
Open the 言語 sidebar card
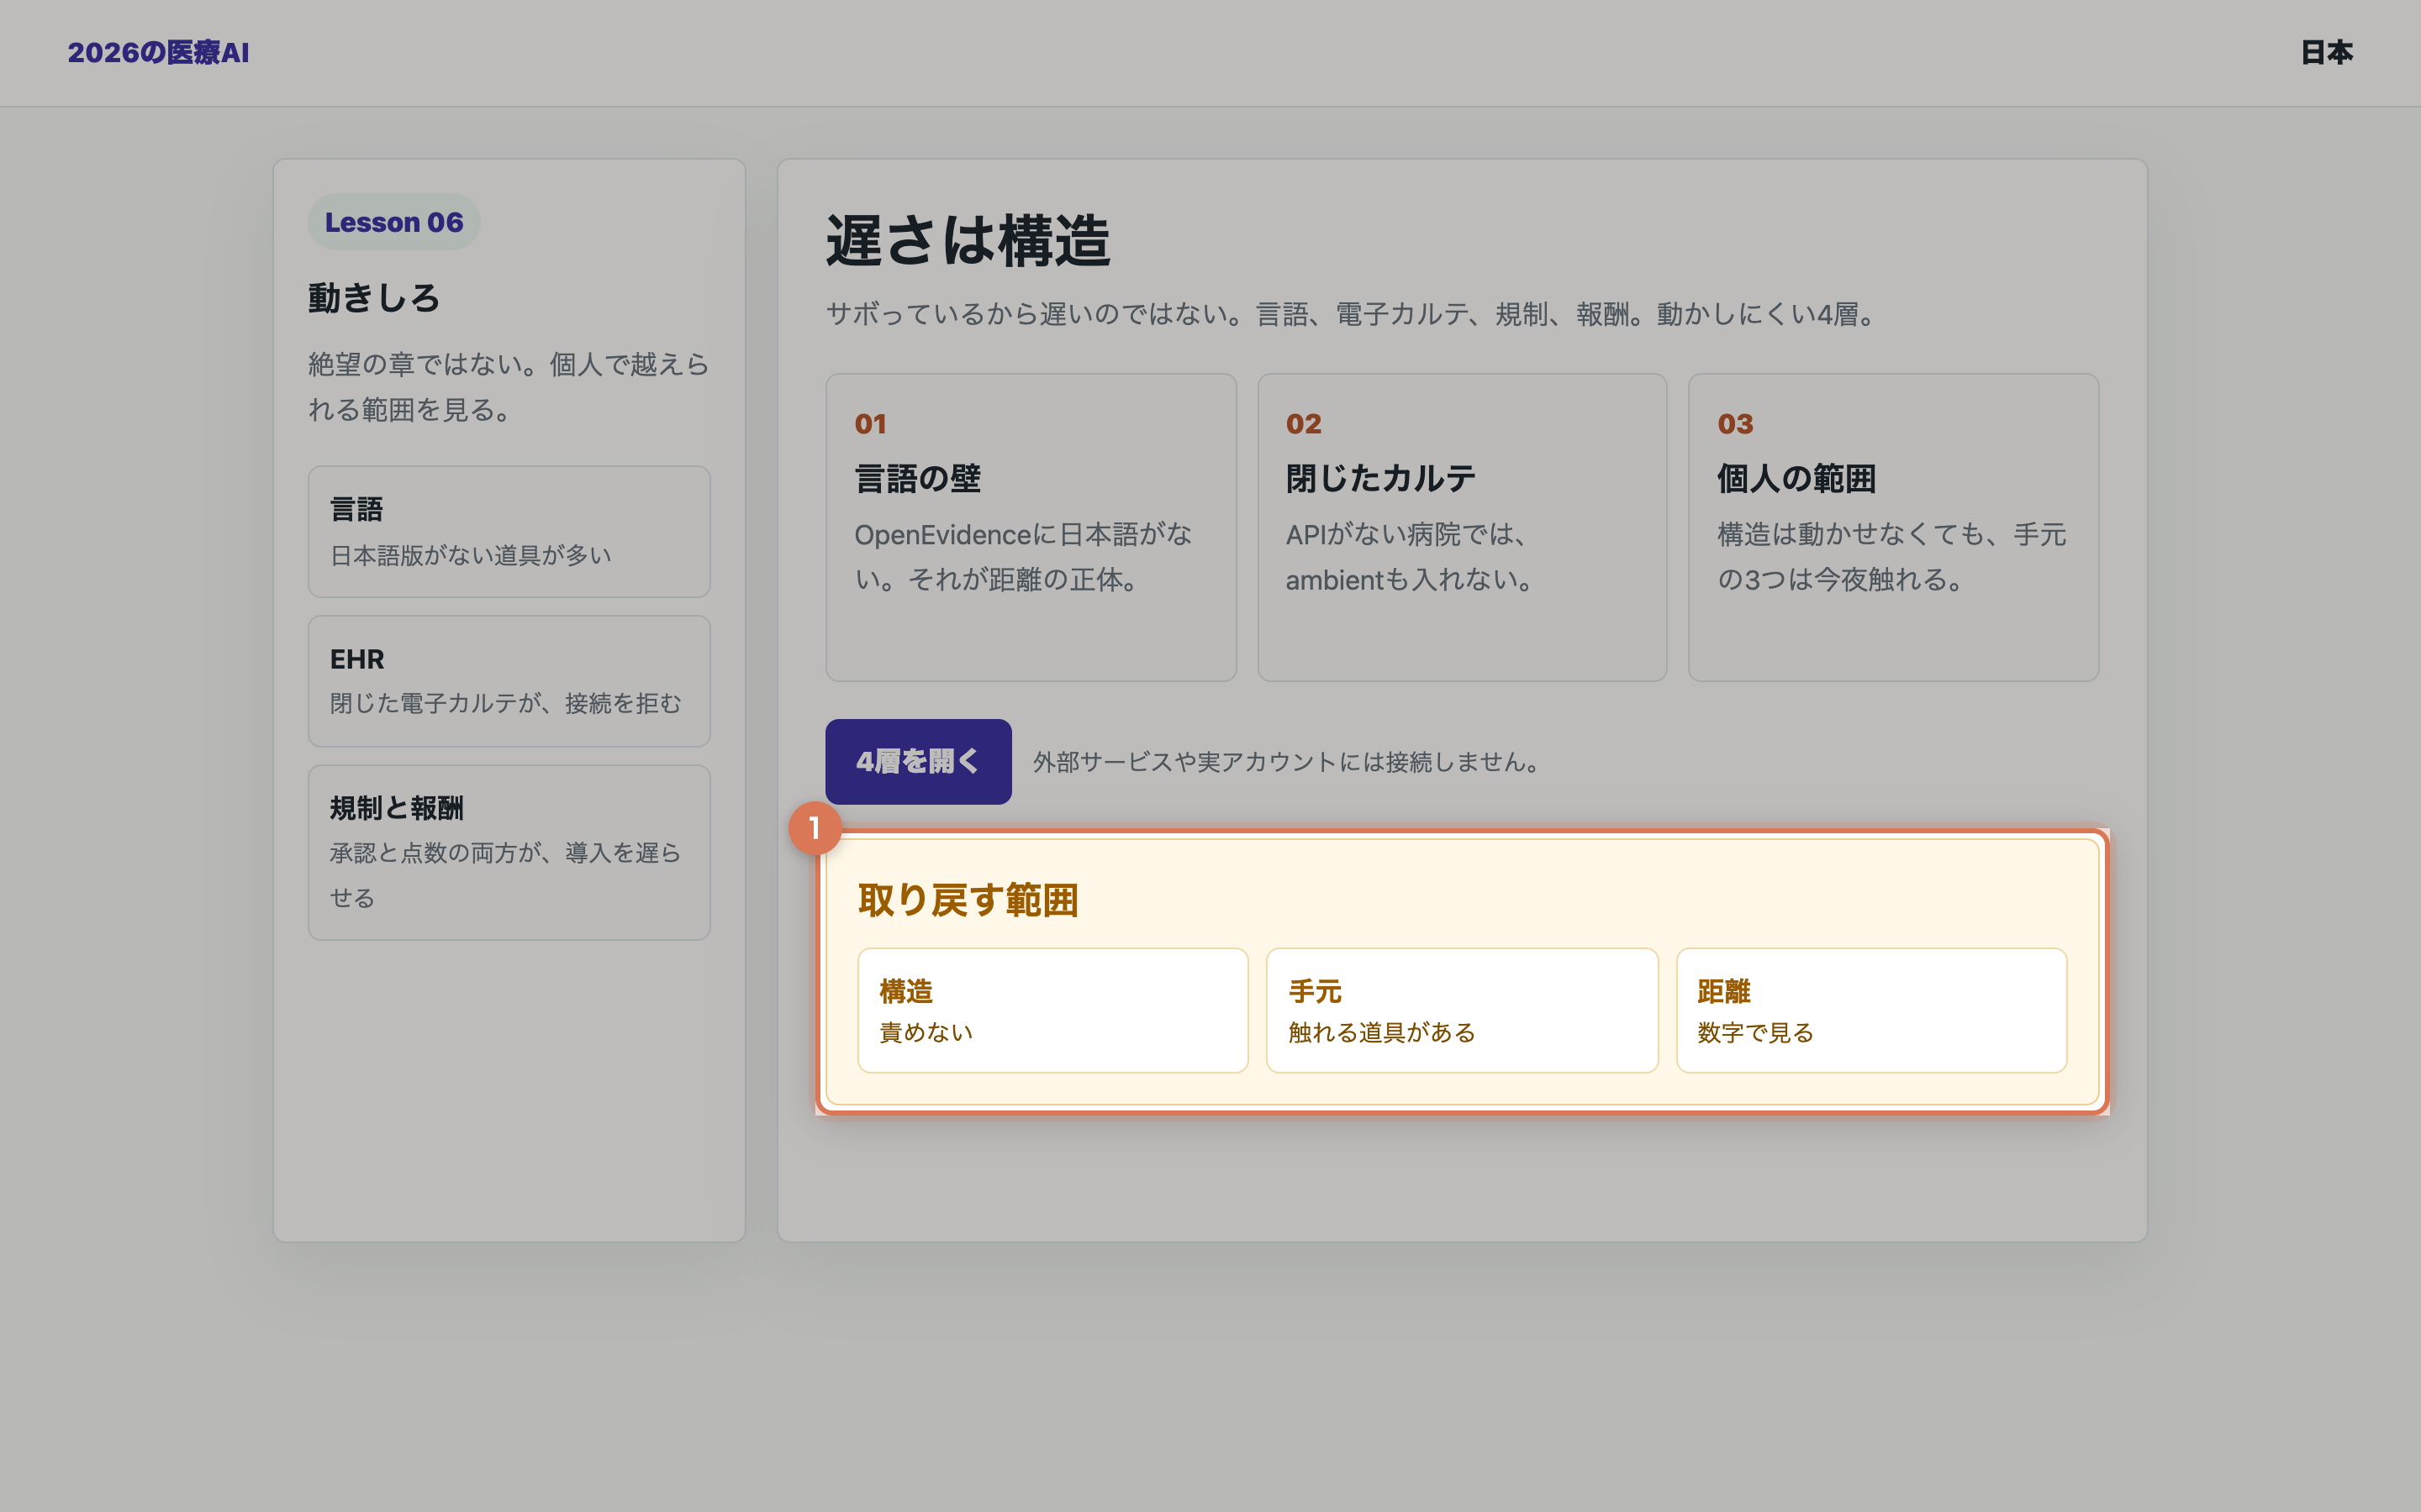point(509,531)
